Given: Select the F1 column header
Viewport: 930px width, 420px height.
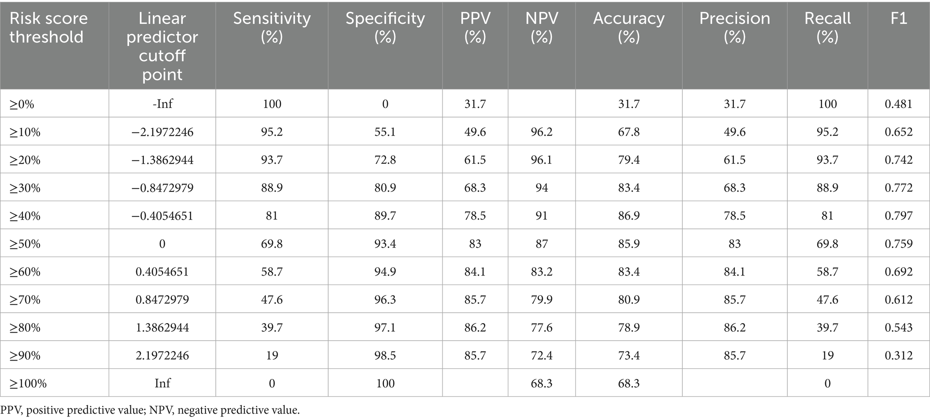Looking at the screenshot, I should click(x=899, y=18).
